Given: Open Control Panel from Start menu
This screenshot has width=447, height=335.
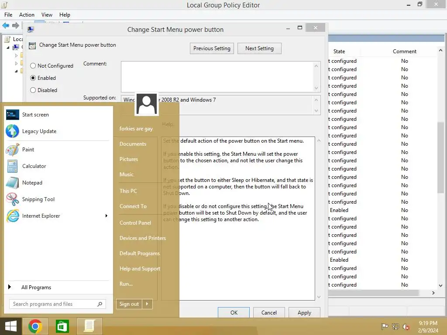Looking at the screenshot, I should [x=135, y=223].
